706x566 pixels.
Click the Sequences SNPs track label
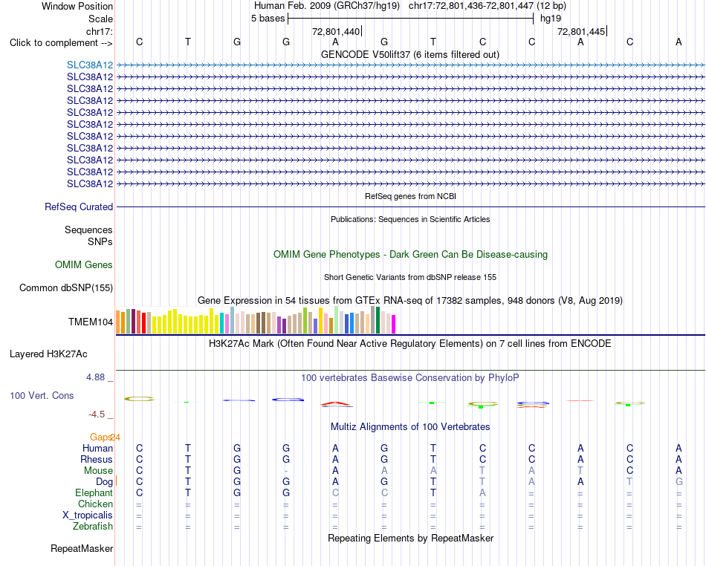coord(88,235)
